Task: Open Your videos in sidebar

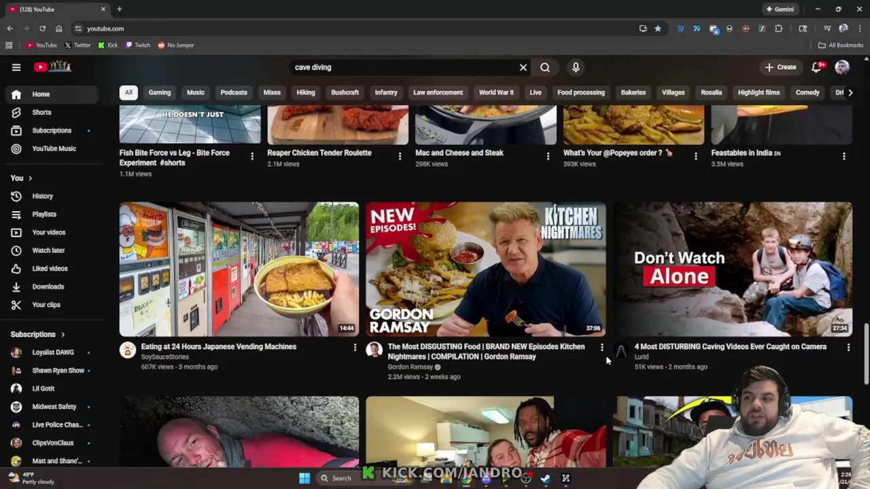Action: pyautogui.click(x=51, y=232)
